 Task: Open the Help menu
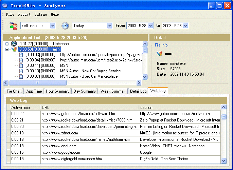(x=55, y=14)
